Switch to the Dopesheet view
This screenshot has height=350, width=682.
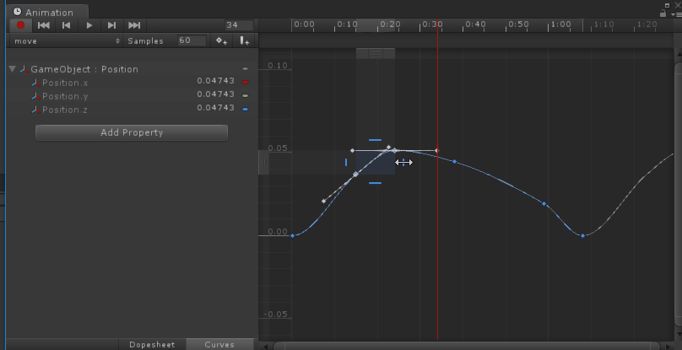click(x=152, y=344)
